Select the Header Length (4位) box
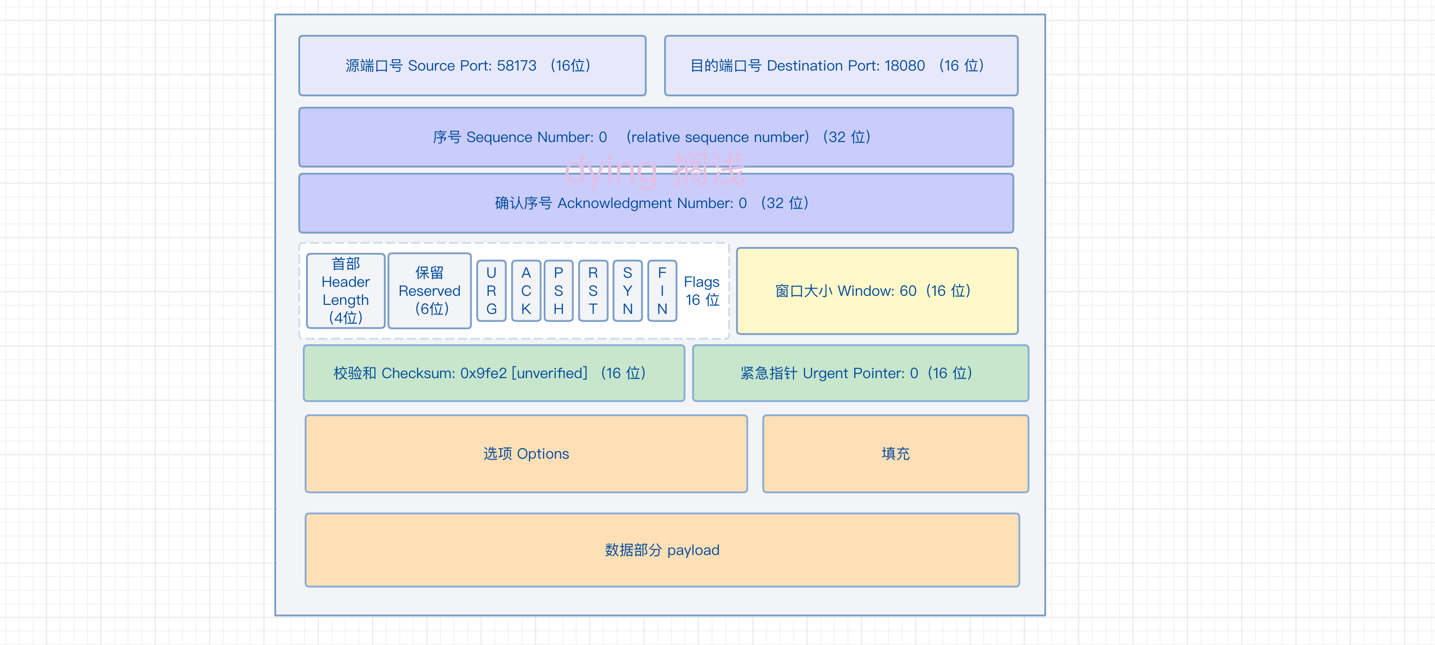The image size is (1435, 645). pos(345,290)
